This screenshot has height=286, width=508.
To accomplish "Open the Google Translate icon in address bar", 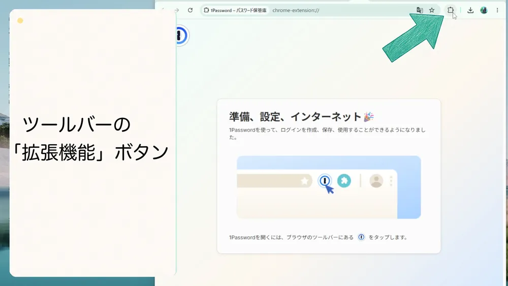I will (x=420, y=10).
